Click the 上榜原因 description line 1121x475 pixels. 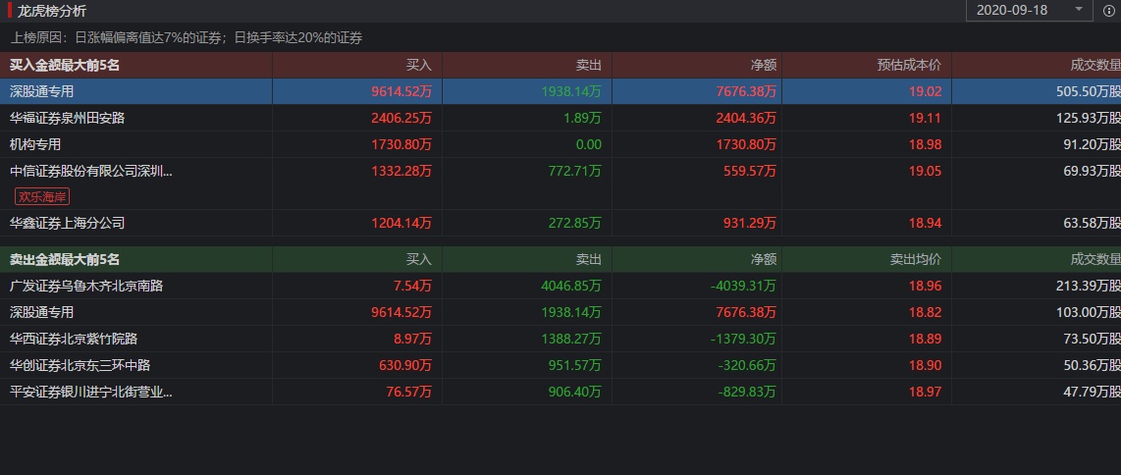[x=186, y=37]
